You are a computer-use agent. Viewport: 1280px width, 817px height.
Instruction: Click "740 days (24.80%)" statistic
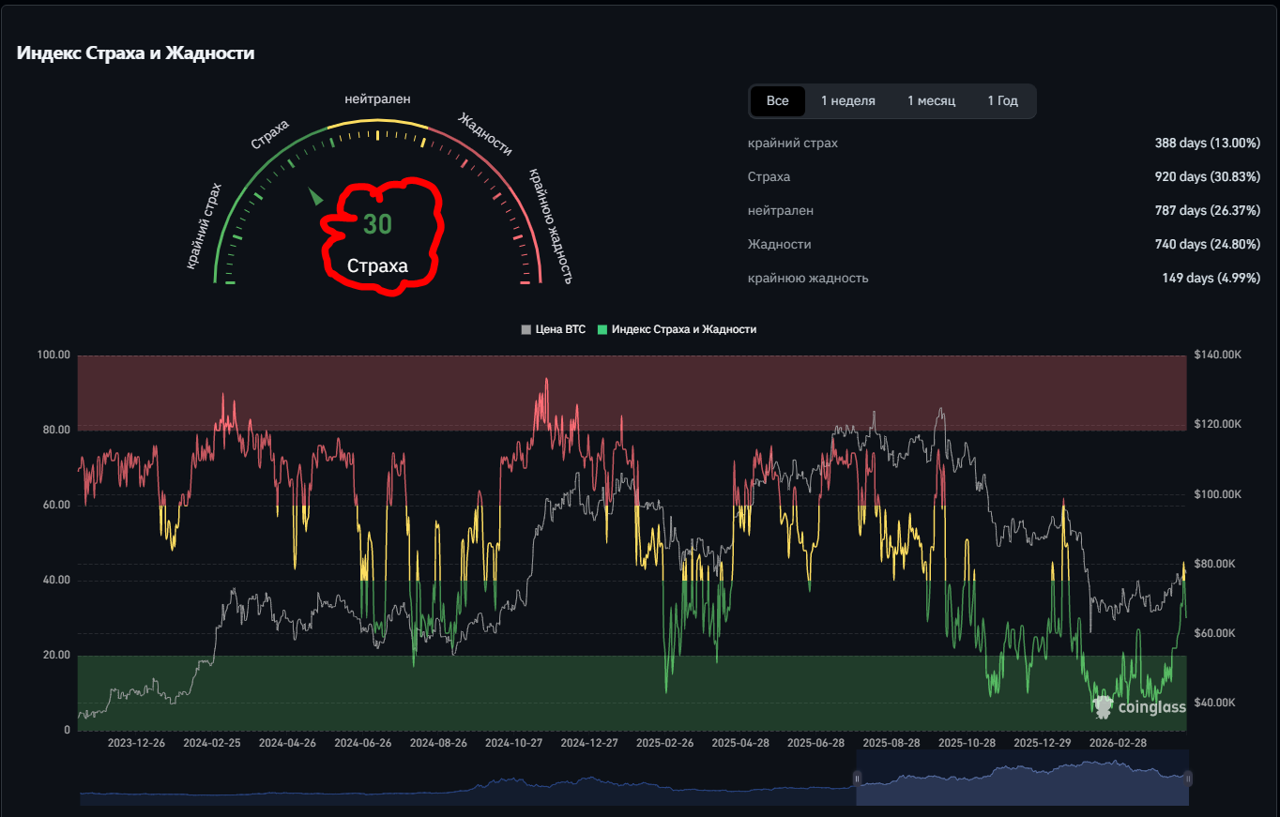coord(1207,245)
